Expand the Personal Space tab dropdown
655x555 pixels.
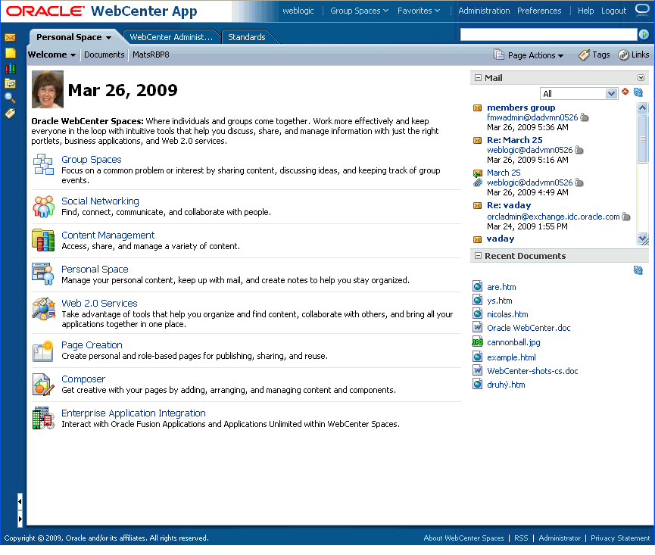108,38
